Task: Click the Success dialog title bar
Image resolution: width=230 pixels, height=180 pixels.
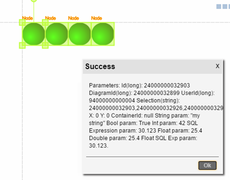Action: 153,67
